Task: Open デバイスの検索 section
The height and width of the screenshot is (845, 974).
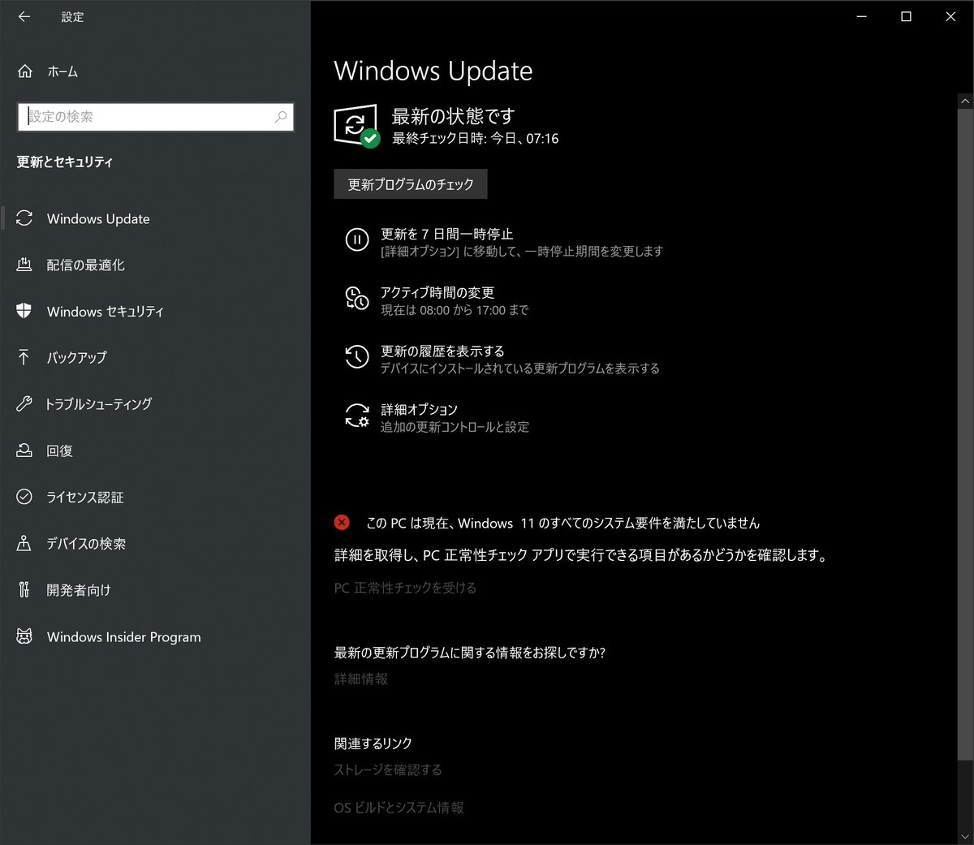Action: 86,543
